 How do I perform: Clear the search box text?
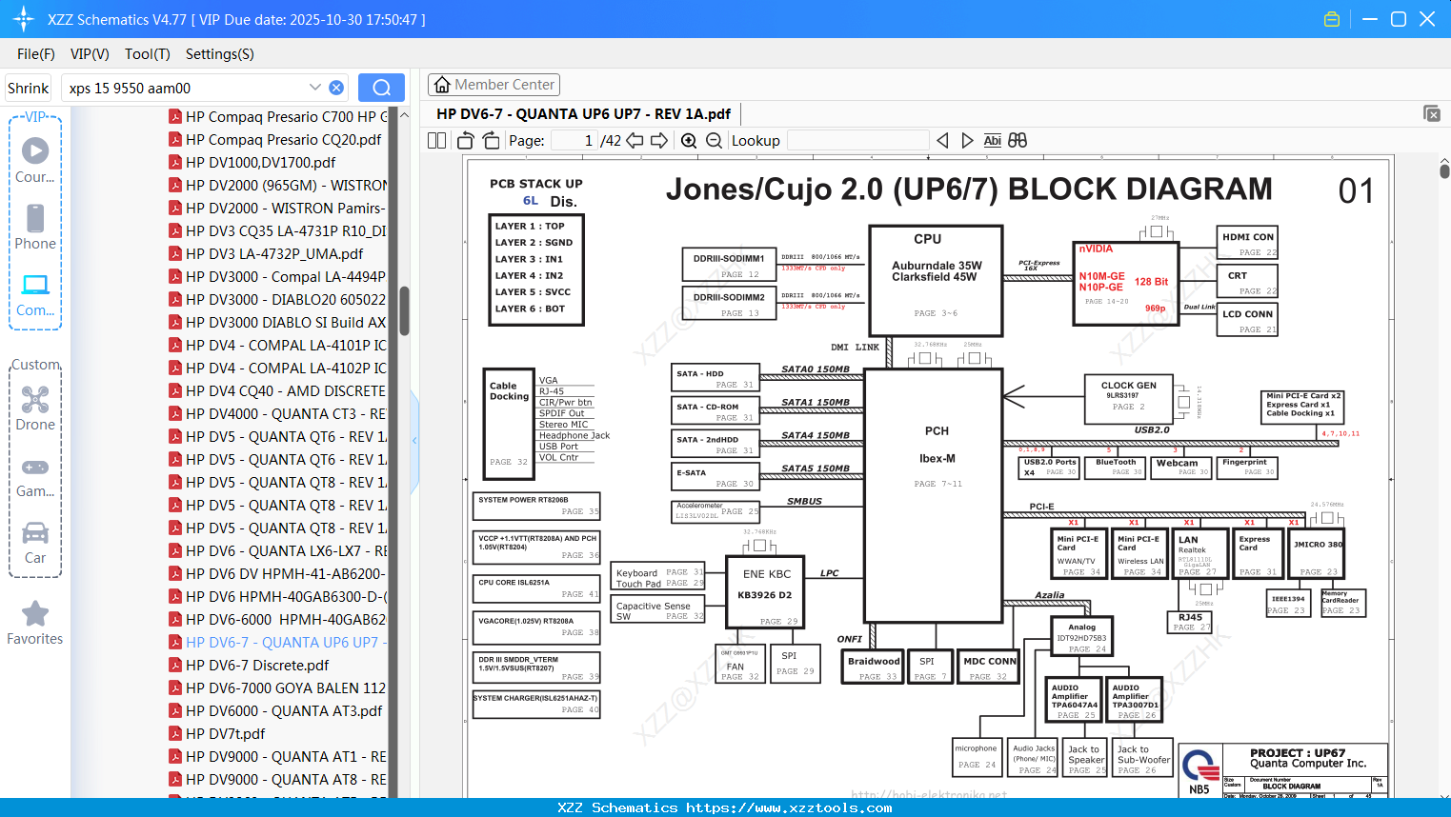tap(336, 88)
